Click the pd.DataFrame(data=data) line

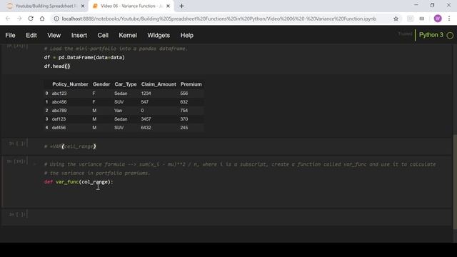[84, 57]
